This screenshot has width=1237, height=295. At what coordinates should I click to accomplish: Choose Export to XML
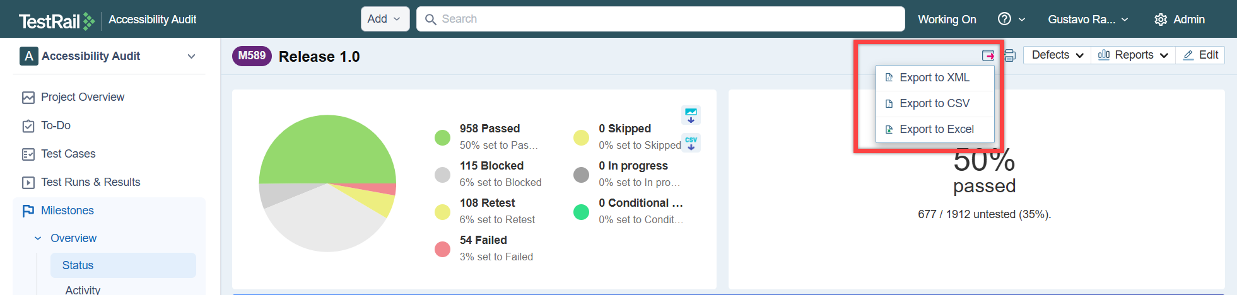tap(934, 78)
